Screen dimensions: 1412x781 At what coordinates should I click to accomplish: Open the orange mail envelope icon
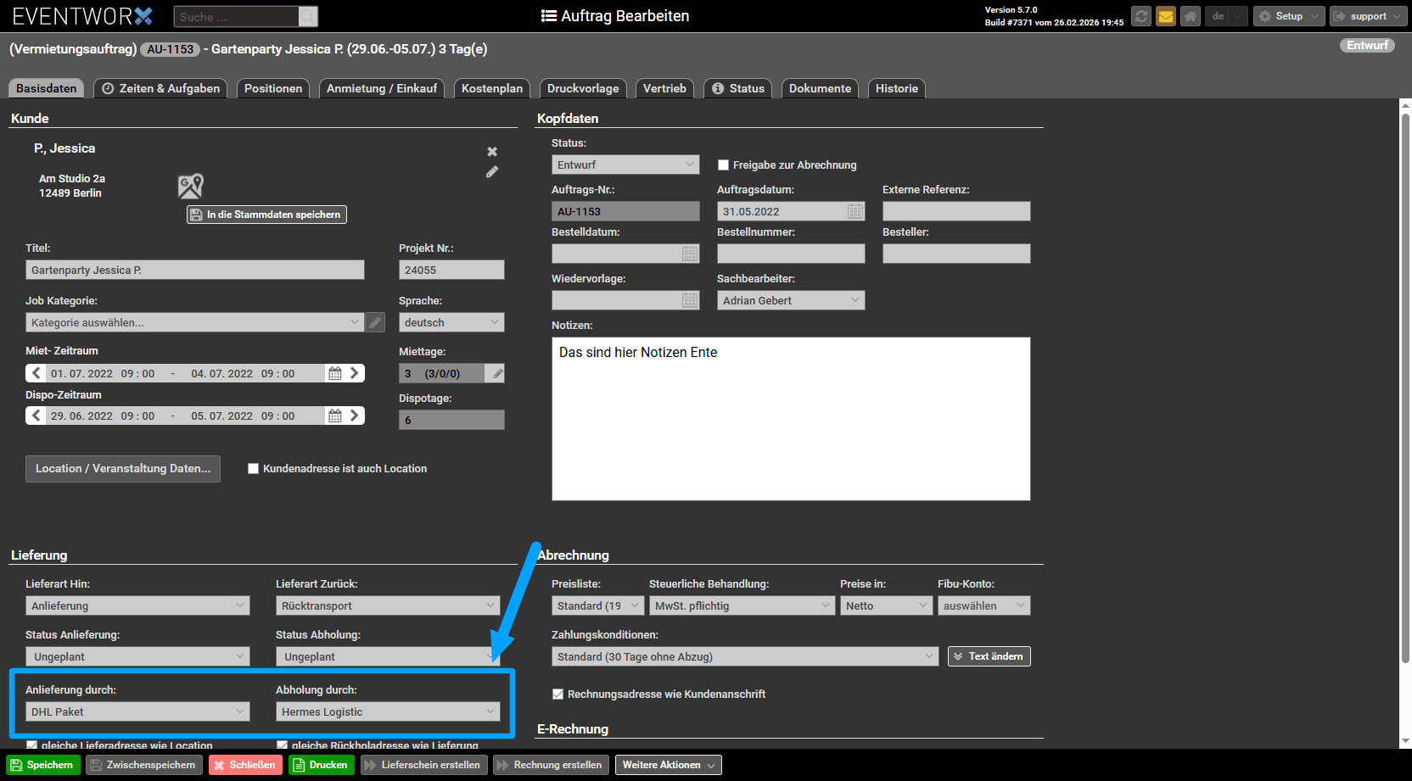coord(1166,16)
